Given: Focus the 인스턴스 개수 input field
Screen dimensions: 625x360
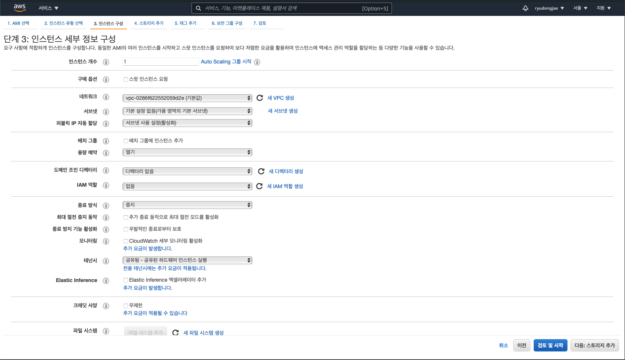Looking at the screenshot, I should click(x=160, y=62).
